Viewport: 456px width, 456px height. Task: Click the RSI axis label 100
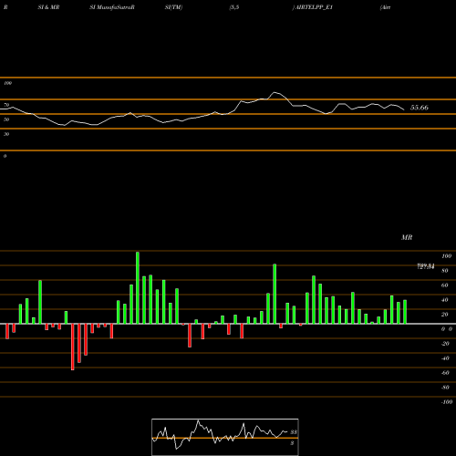pos(7,83)
